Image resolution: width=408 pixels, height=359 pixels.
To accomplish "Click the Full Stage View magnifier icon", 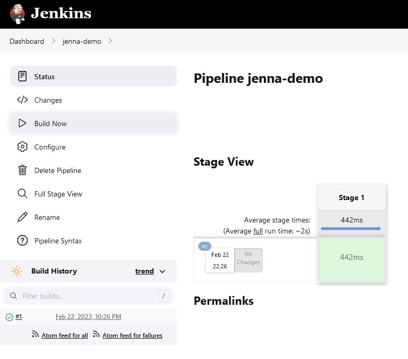I will [22, 194].
